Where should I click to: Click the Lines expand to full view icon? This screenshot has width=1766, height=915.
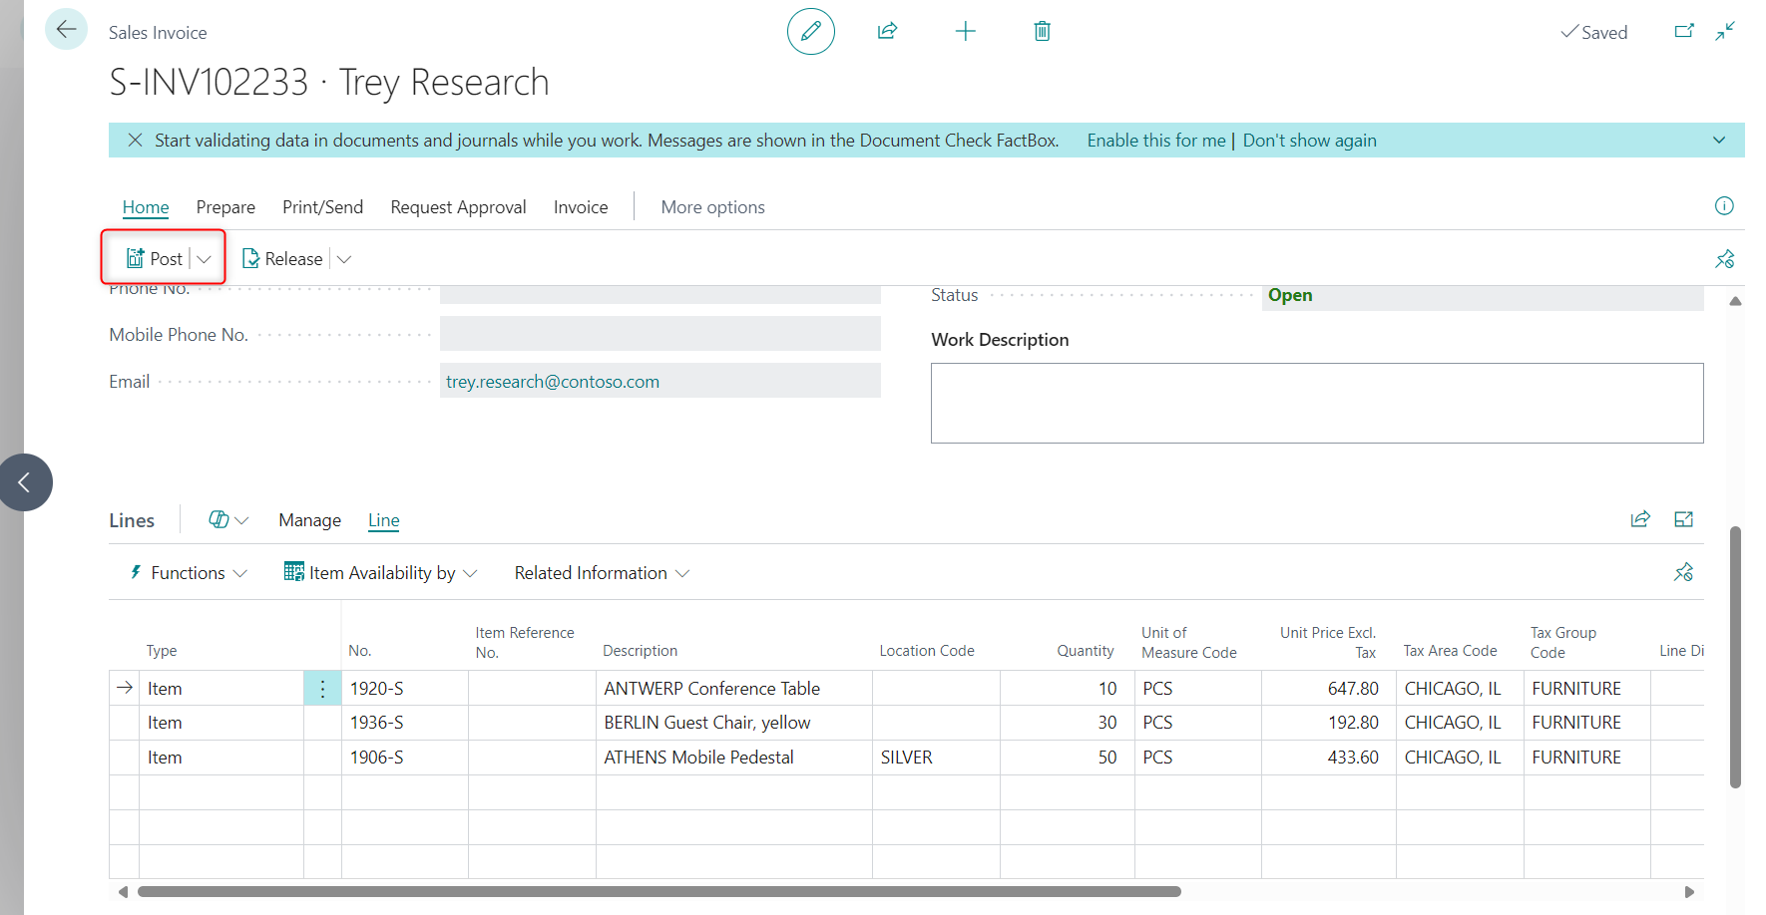coord(1684,519)
